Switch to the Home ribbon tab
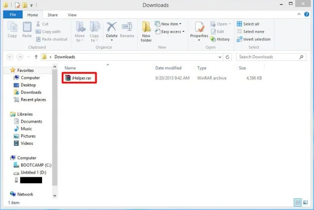 pos(33,15)
